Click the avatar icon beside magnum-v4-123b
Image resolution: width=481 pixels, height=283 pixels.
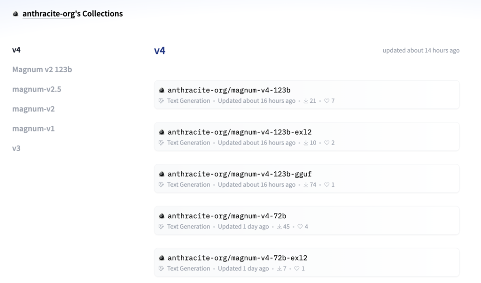coord(162,90)
